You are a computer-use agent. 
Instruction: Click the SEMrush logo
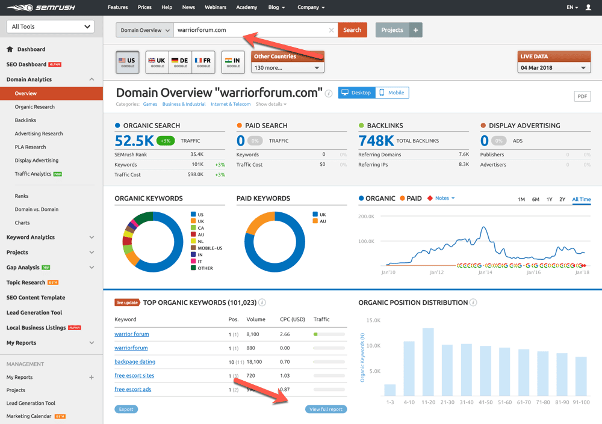41,7
